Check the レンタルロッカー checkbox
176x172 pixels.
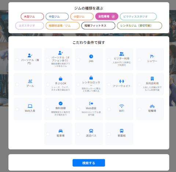pyautogui.click(x=78, y=84)
